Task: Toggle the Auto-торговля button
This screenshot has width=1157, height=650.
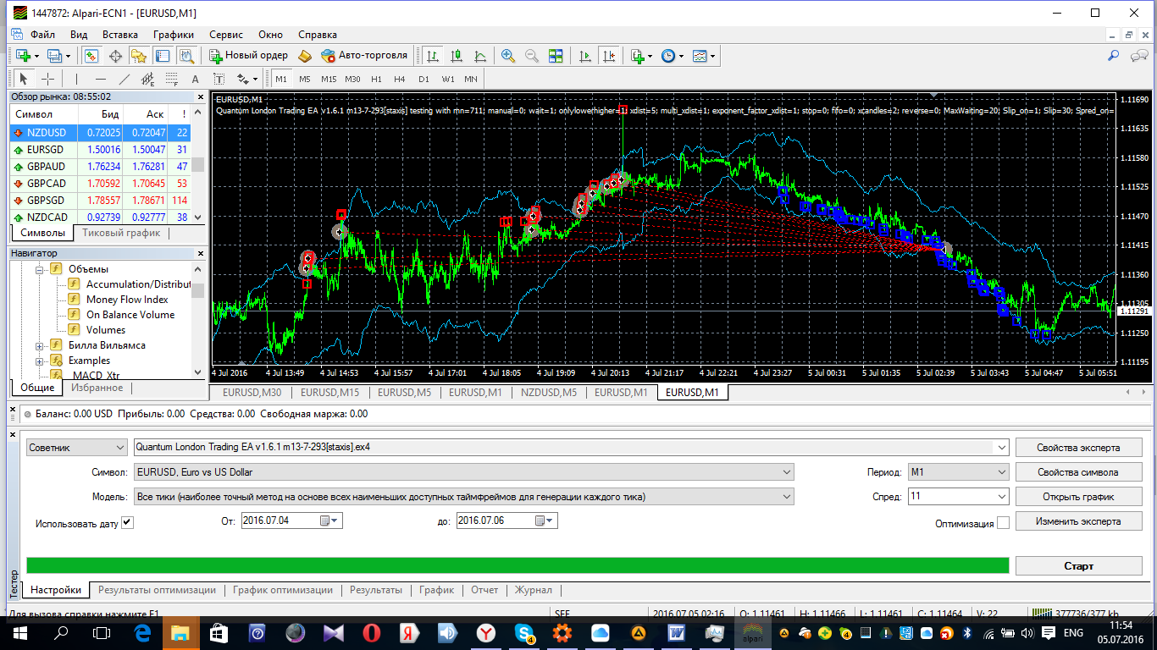Action: (x=364, y=56)
